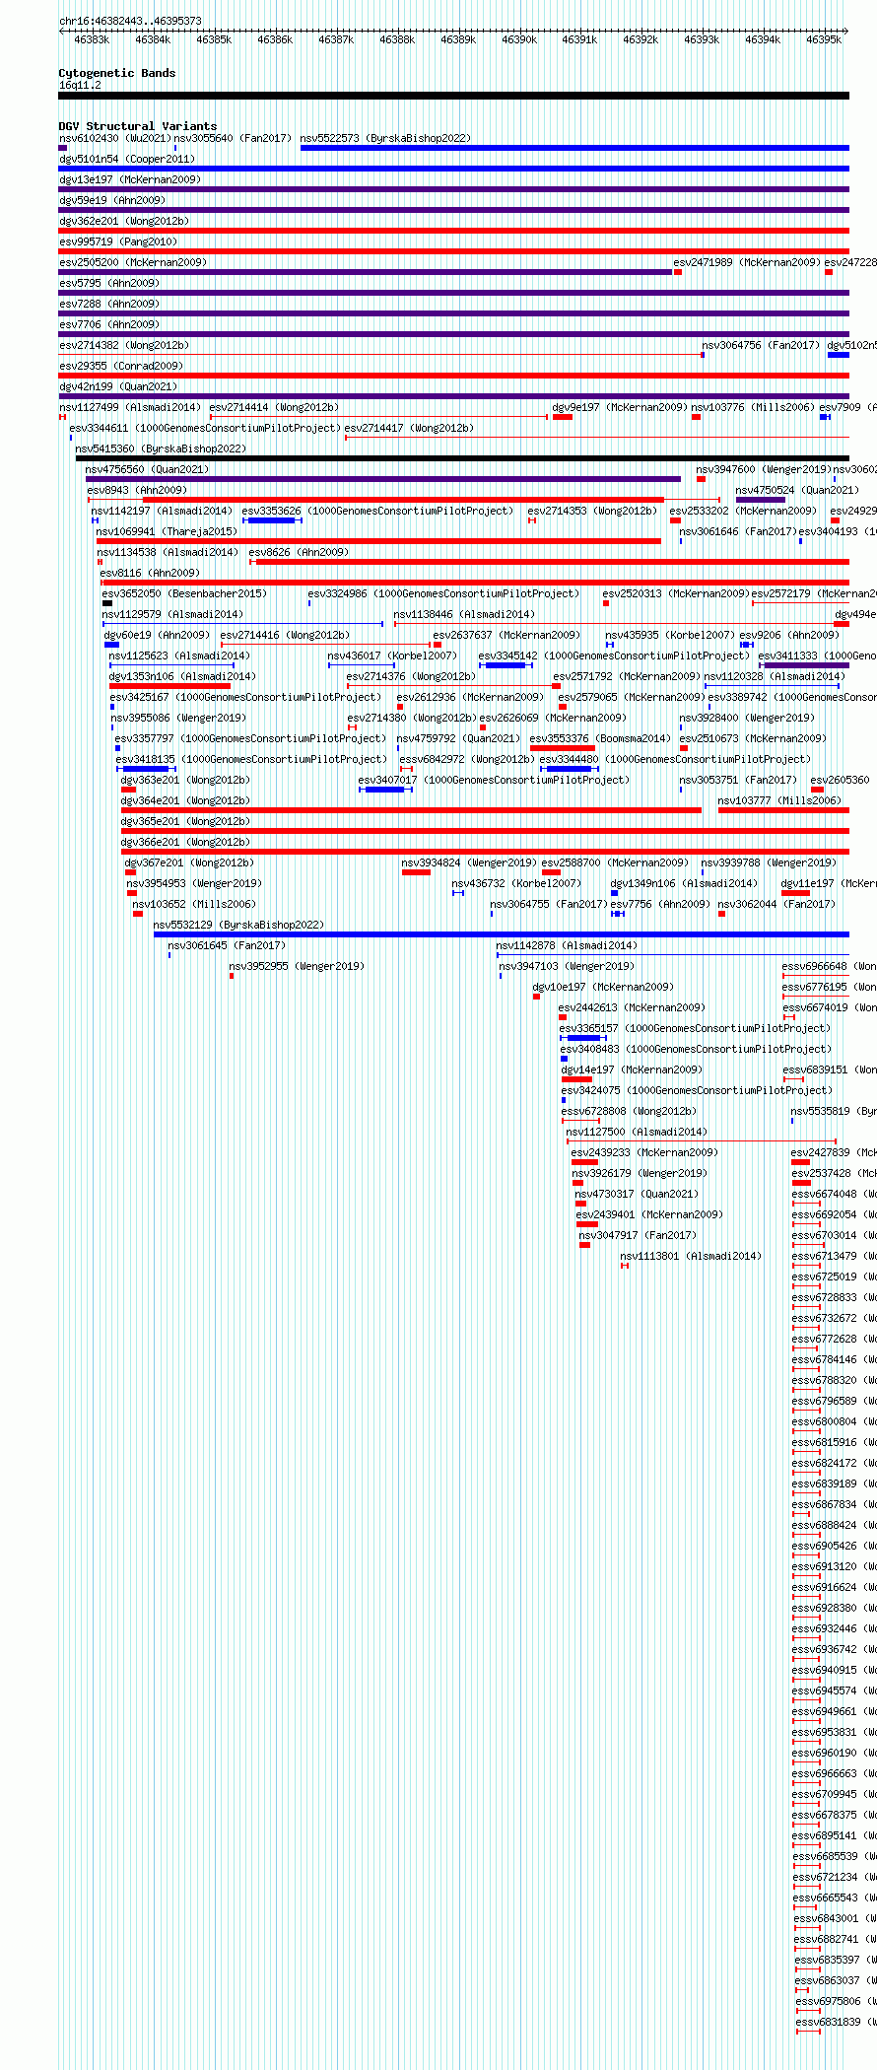The height and width of the screenshot is (2070, 877).
Task: Click the esv2714382 (Wong2012b) label
Action: 124,345
